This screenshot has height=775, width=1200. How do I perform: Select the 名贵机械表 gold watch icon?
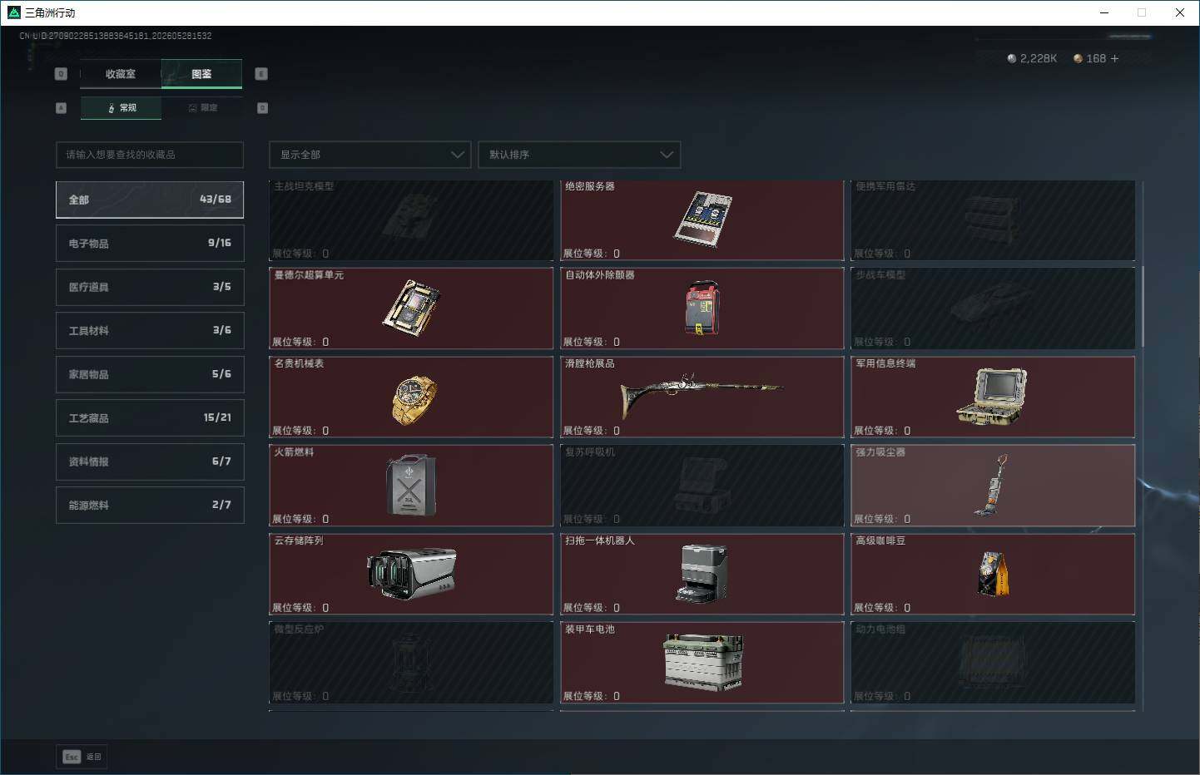point(414,399)
